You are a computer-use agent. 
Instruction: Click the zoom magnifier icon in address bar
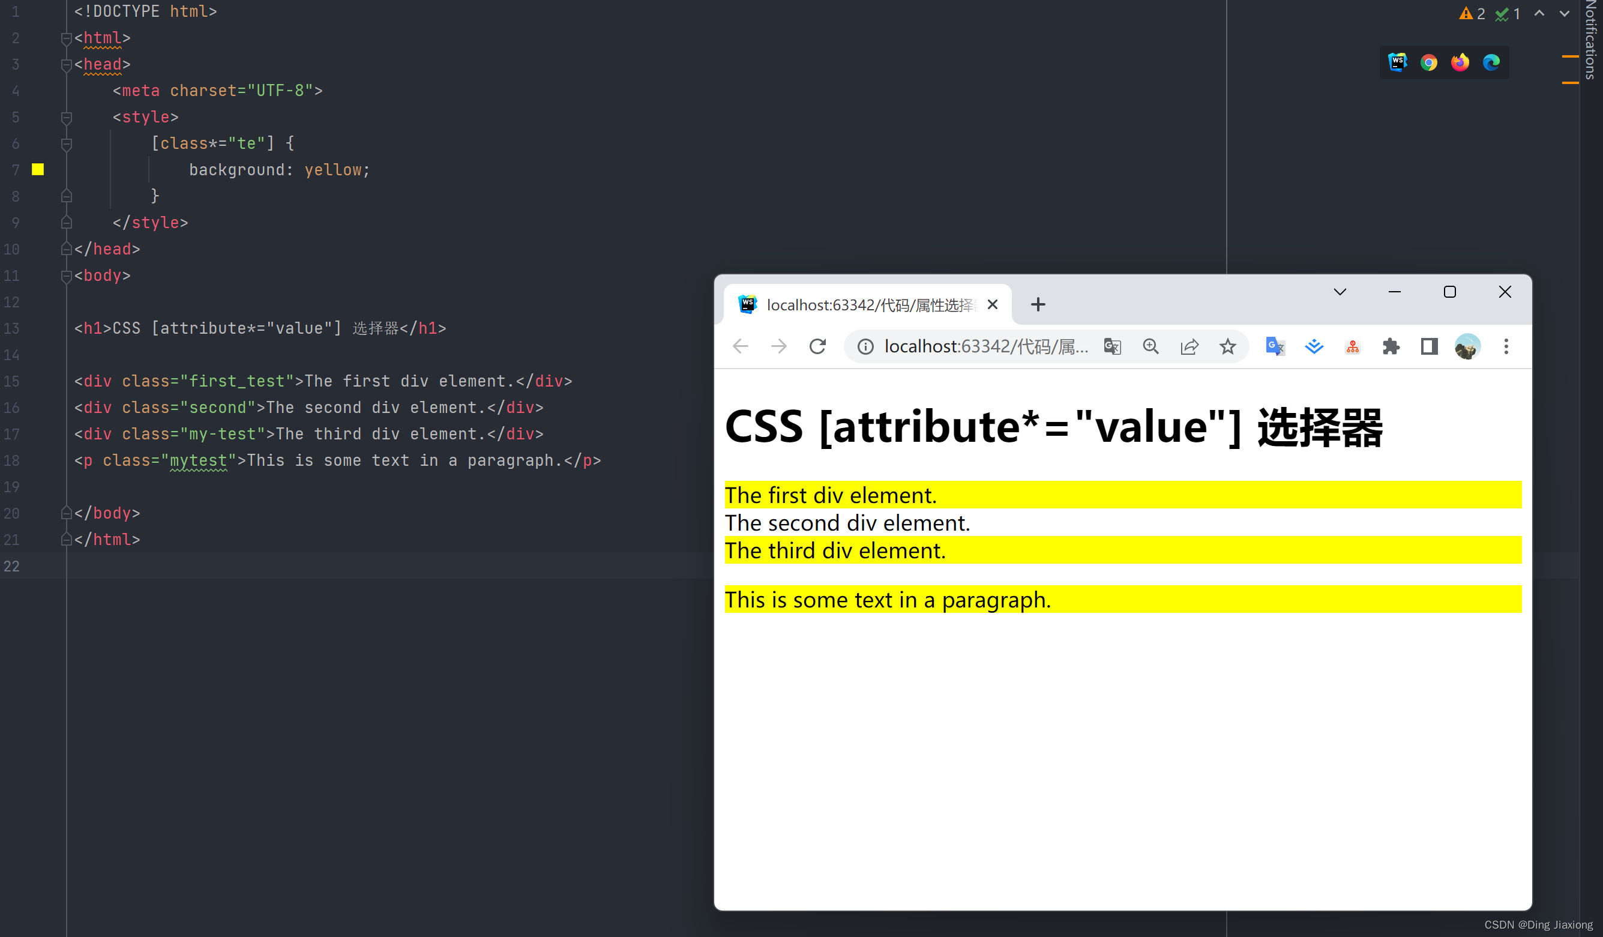pyautogui.click(x=1150, y=347)
